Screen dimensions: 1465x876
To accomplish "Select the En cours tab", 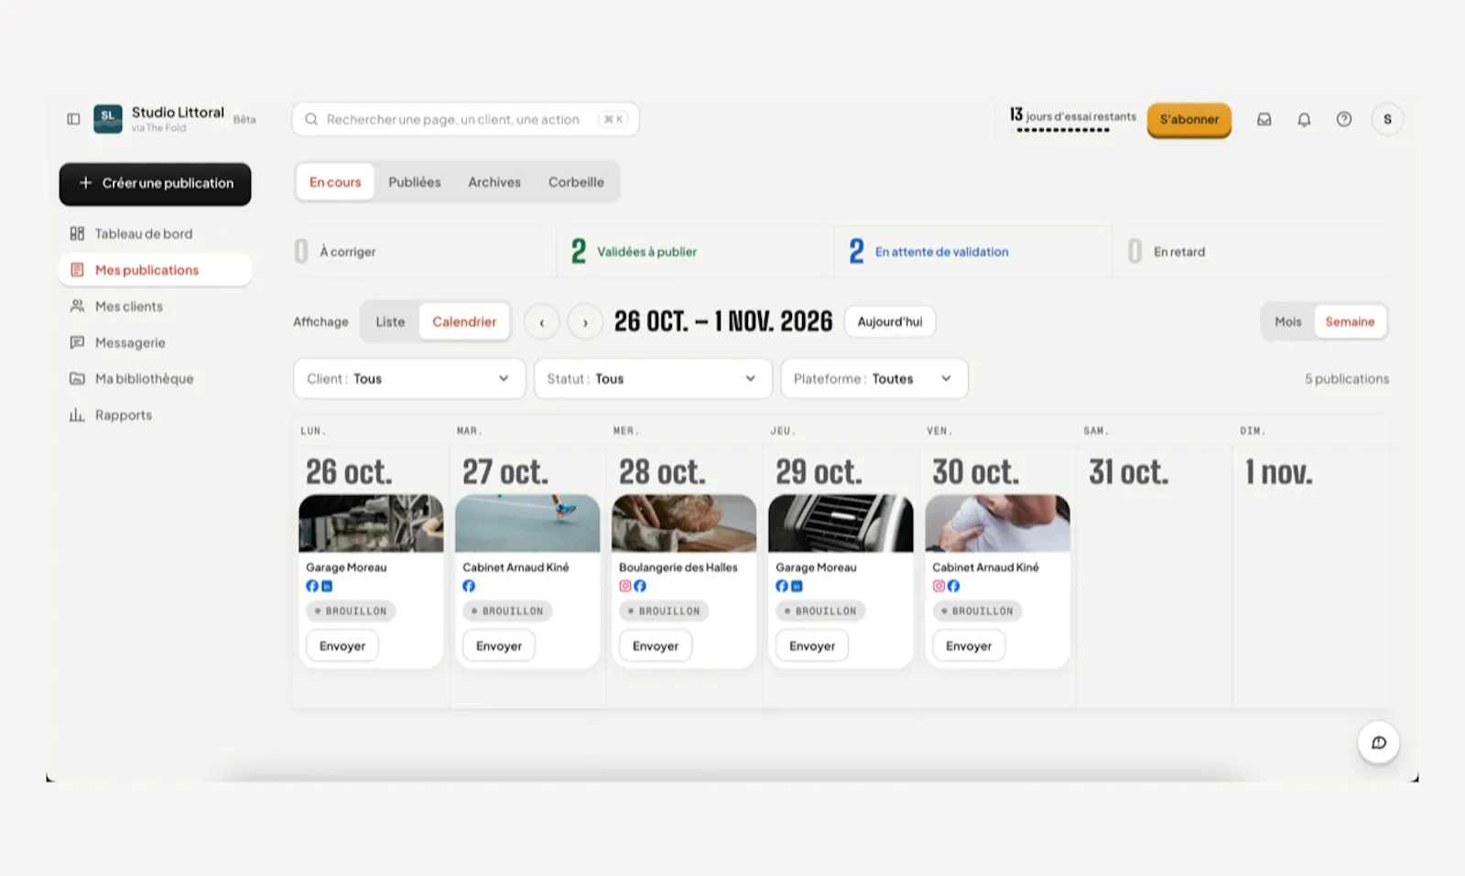I will [335, 182].
